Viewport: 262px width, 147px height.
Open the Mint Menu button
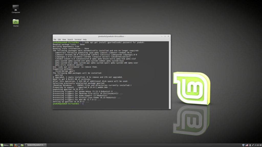coord(5,145)
